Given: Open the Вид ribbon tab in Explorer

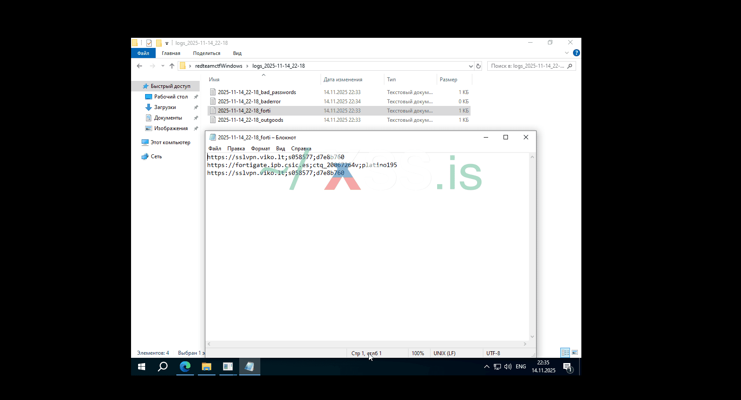Looking at the screenshot, I should 237,53.
